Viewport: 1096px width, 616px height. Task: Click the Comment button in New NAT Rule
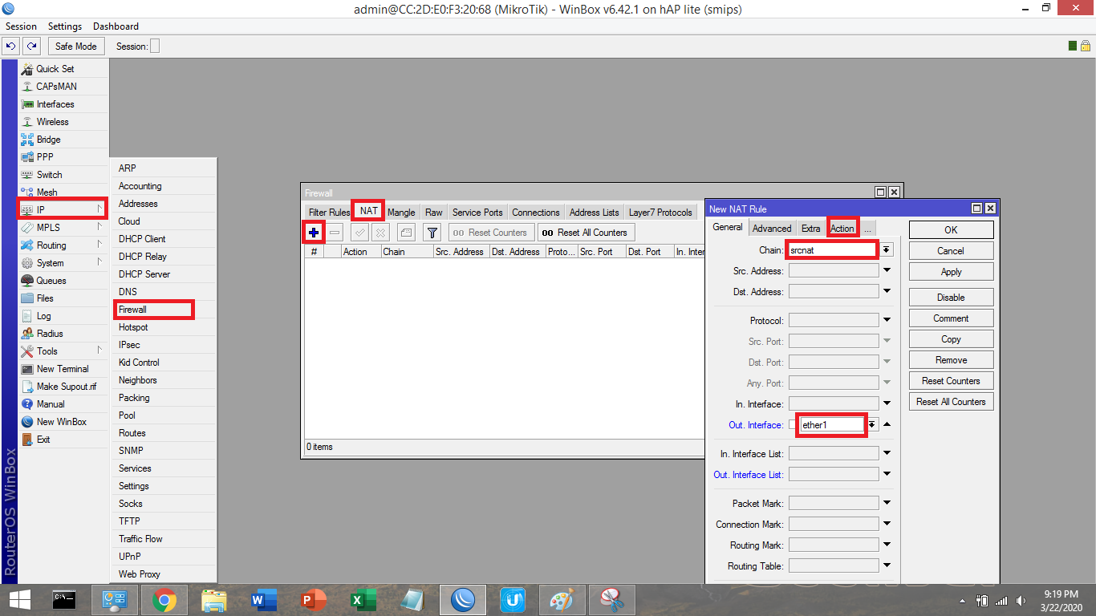click(x=951, y=318)
